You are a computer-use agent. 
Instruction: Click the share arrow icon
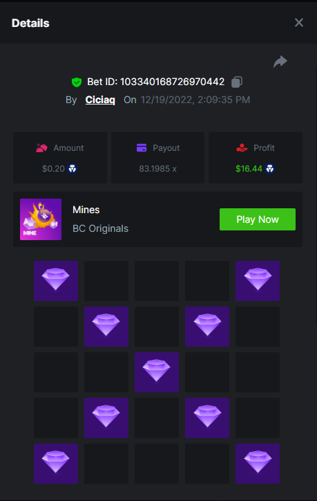(280, 62)
